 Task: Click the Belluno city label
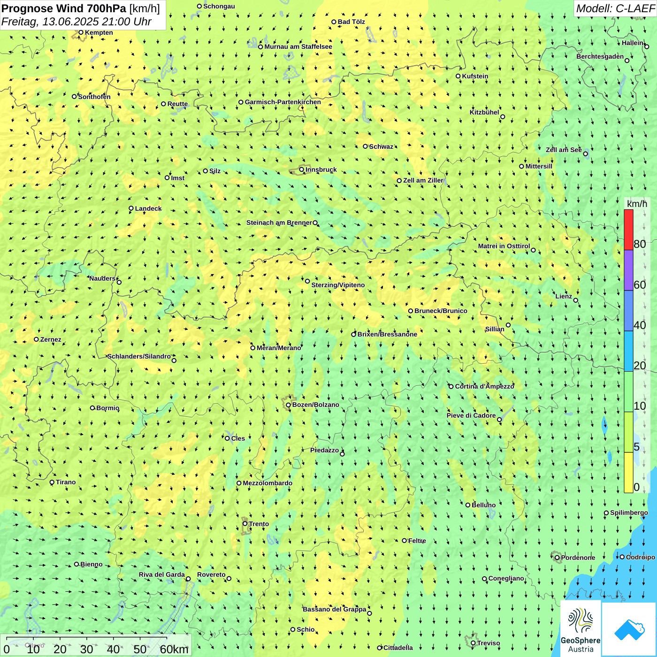click(483, 505)
